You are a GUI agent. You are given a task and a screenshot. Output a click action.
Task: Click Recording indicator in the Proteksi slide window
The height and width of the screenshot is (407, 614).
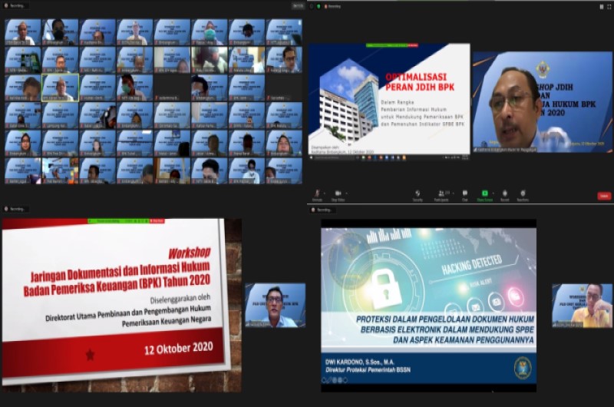[x=322, y=210]
